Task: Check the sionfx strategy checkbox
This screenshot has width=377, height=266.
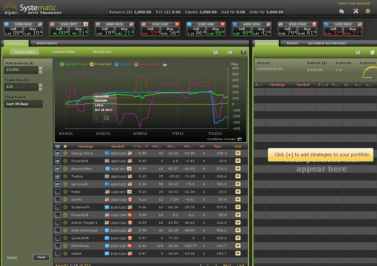Action: click(57, 199)
